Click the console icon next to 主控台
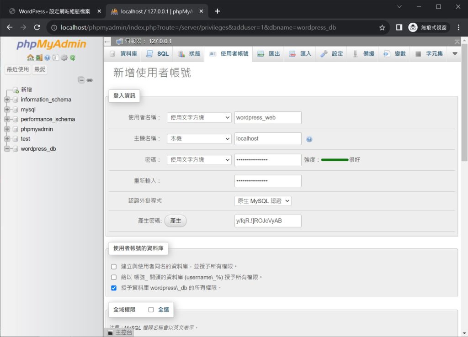 click(111, 332)
